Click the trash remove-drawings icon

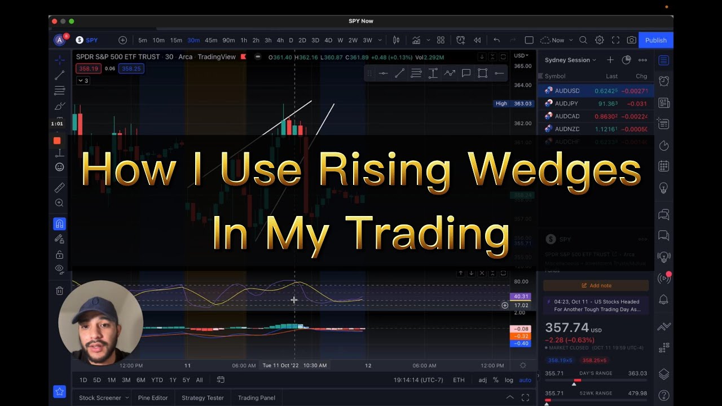point(59,290)
